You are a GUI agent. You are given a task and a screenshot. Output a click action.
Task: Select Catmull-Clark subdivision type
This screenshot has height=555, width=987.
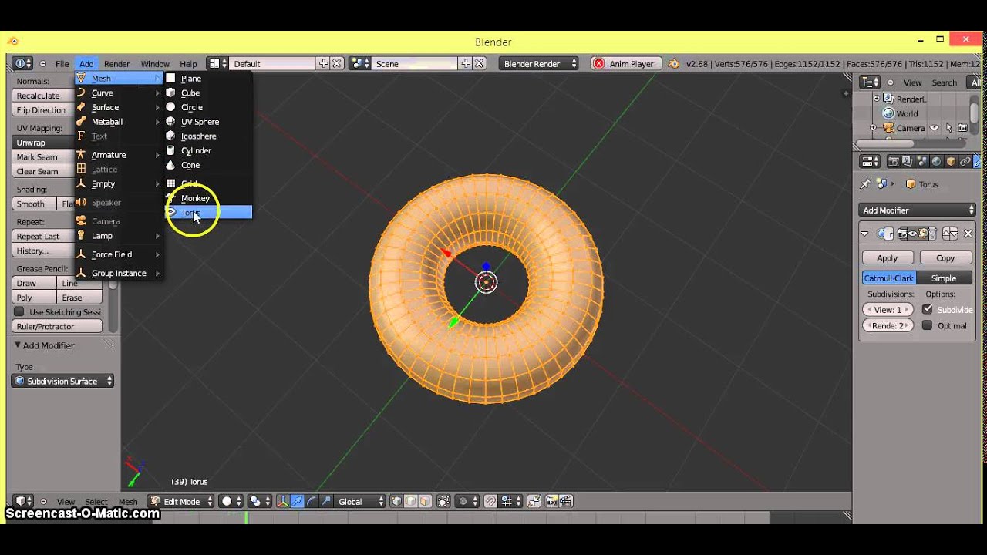pyautogui.click(x=888, y=277)
